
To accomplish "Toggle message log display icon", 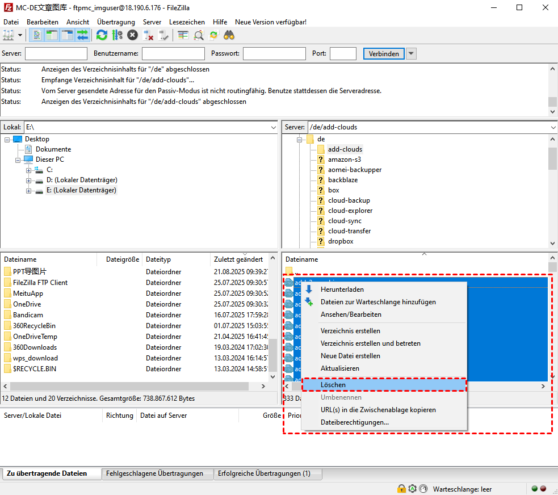I will click(x=37, y=35).
